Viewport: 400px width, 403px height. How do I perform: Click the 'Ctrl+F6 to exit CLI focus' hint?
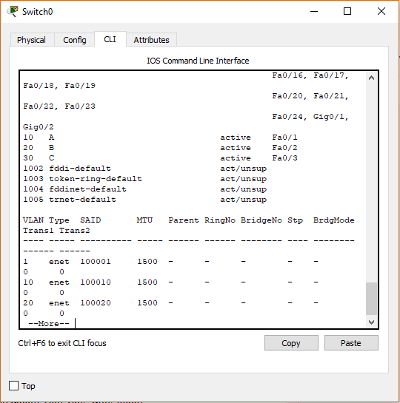click(x=62, y=343)
